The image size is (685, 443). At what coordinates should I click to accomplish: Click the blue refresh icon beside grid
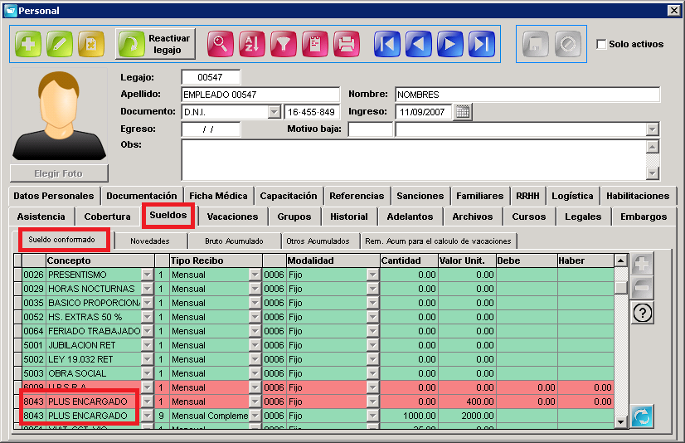[x=642, y=416]
